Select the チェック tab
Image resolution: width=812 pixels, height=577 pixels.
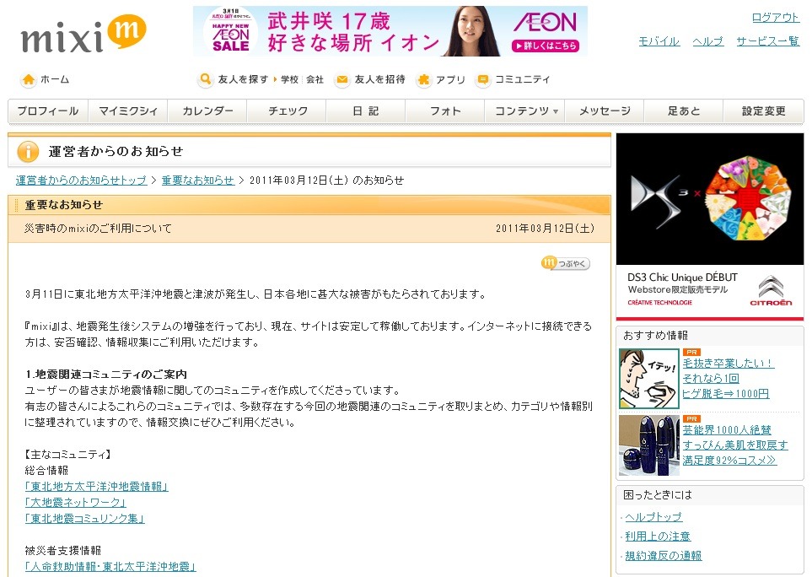(x=288, y=111)
